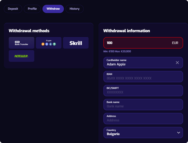Open the Deposit tab
Image resolution: width=188 pixels, height=143 pixels.
13,9
